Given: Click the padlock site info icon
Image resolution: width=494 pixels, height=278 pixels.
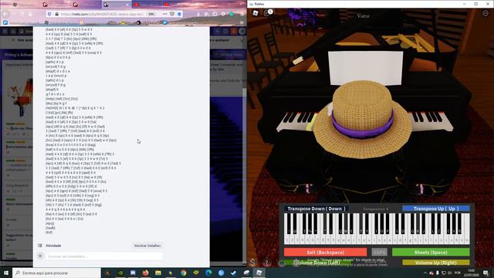Looking at the screenshot, I should click(56, 14).
